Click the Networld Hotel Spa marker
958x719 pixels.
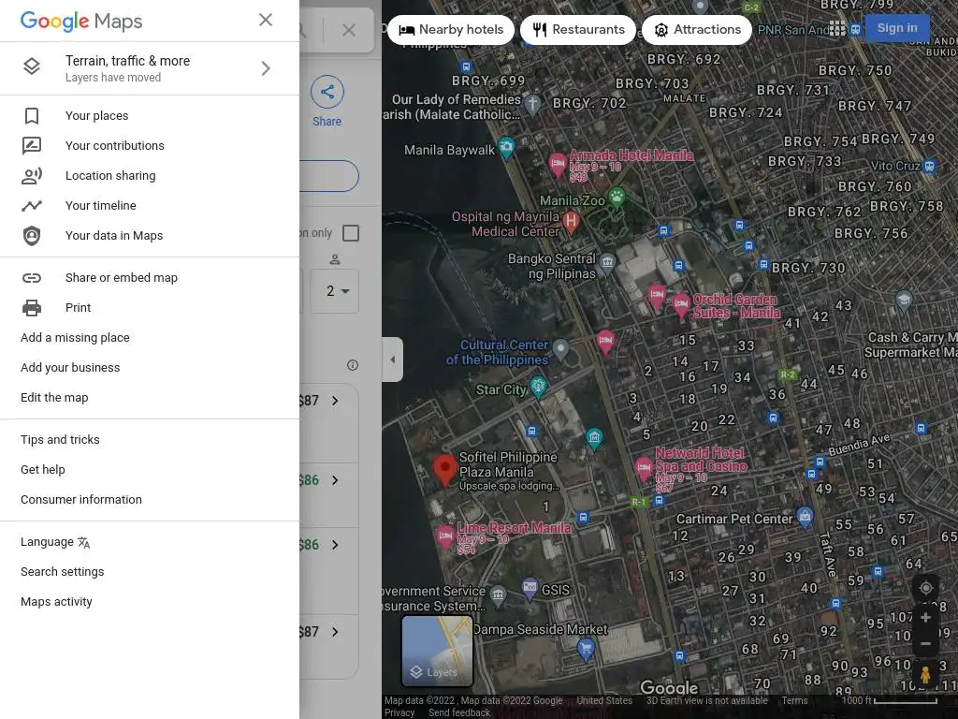coord(644,468)
